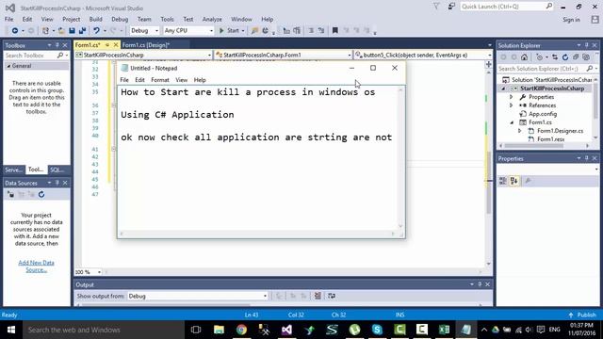This screenshot has width=603, height=339.
Task: Toggle the pin on the Form1.cs tab
Action: click(x=107, y=45)
